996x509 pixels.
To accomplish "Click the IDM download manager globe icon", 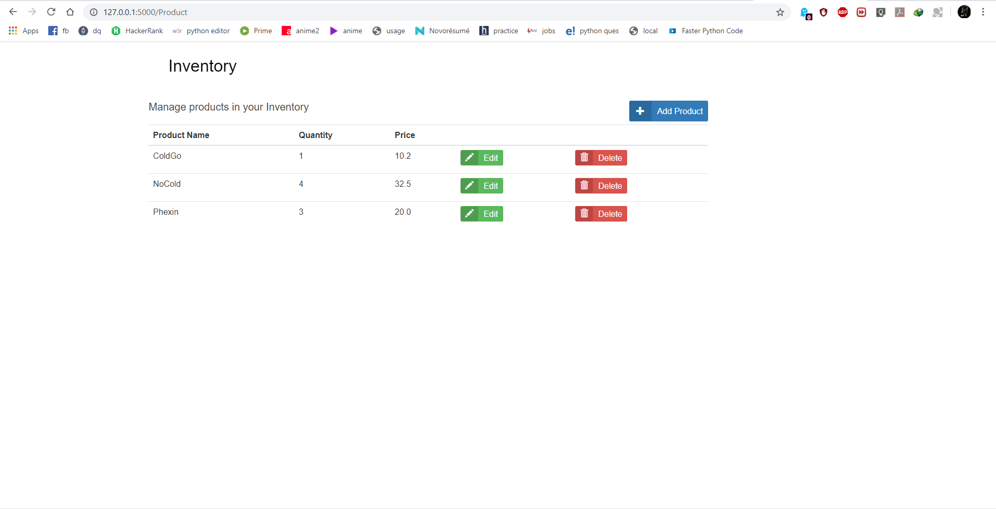I will pyautogui.click(x=918, y=12).
